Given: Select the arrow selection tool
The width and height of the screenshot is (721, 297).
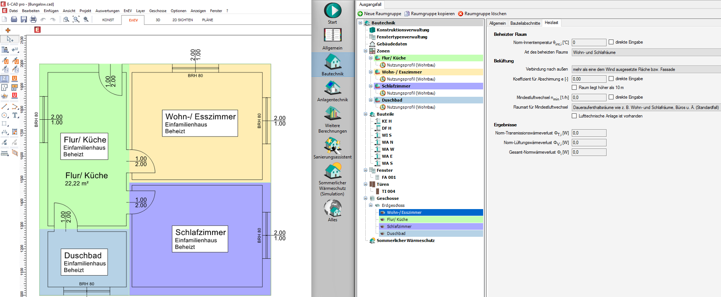Looking at the screenshot, I should [x=10, y=39].
